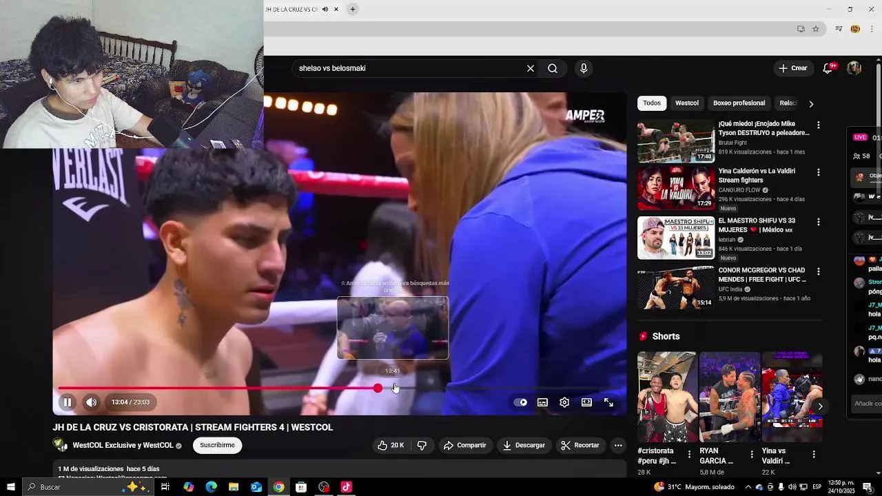Open the #cristorata #peru Short
The width and height of the screenshot is (882, 496).
pyautogui.click(x=667, y=397)
